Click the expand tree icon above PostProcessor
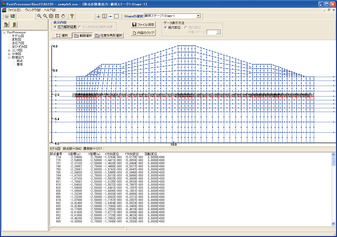337x237 pixels. [x=6, y=24]
